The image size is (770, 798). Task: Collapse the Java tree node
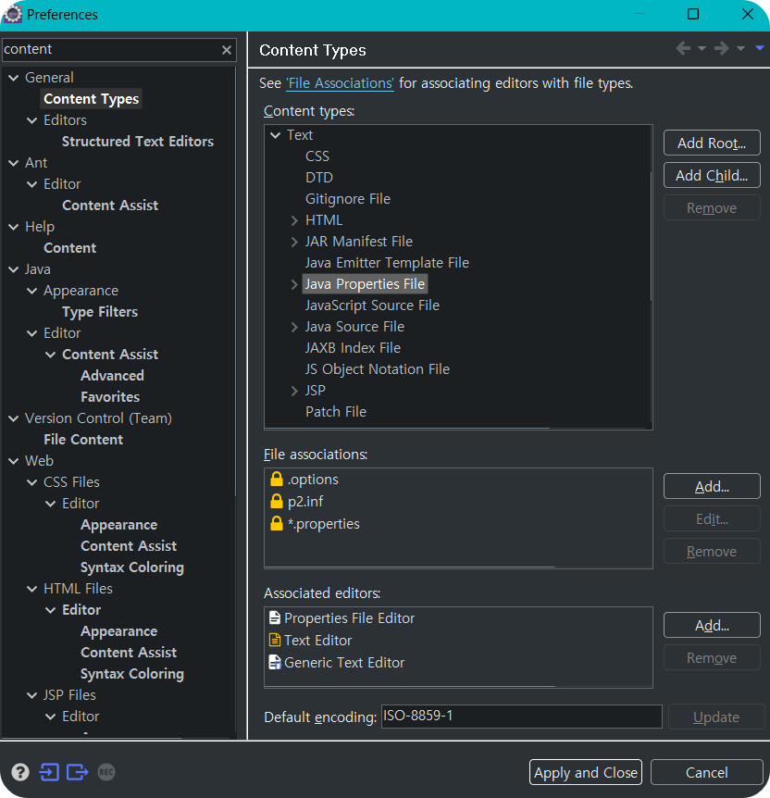click(x=14, y=269)
